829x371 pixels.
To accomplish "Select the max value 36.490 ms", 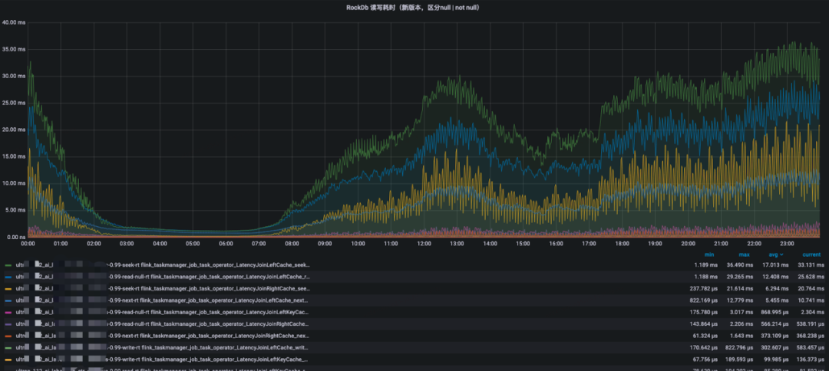I will pos(740,265).
